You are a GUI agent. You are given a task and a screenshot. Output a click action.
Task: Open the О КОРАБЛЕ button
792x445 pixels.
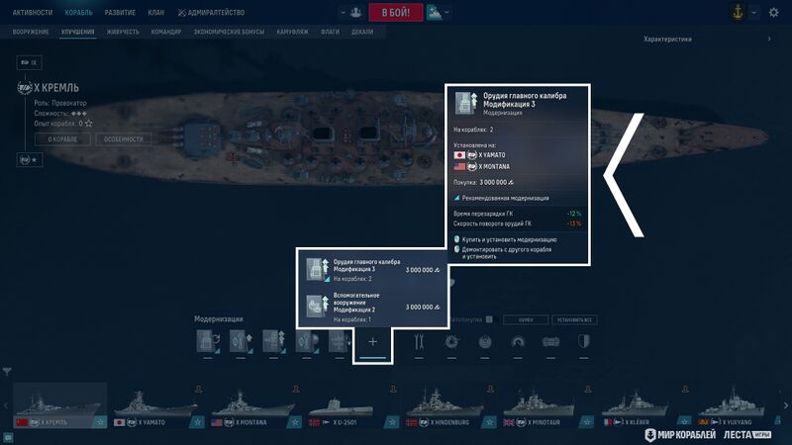click(62, 139)
